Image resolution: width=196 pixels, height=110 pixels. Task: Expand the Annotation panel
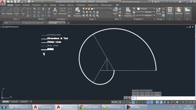(x=62, y=19)
